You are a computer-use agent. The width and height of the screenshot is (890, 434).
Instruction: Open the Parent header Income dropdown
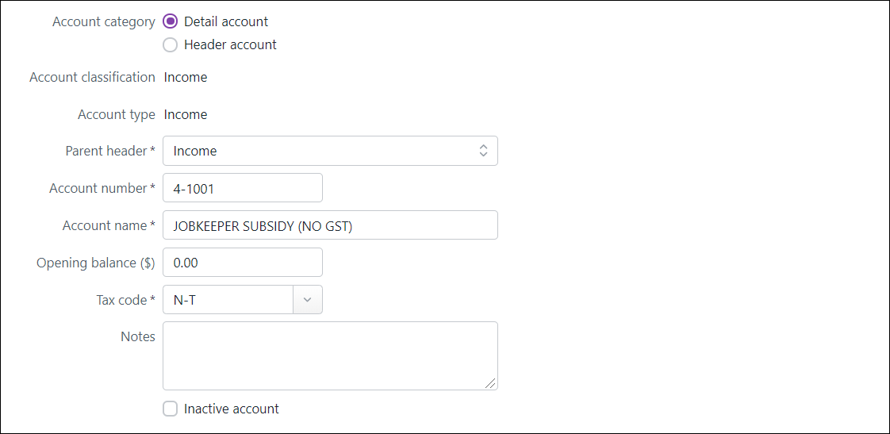pos(317,151)
